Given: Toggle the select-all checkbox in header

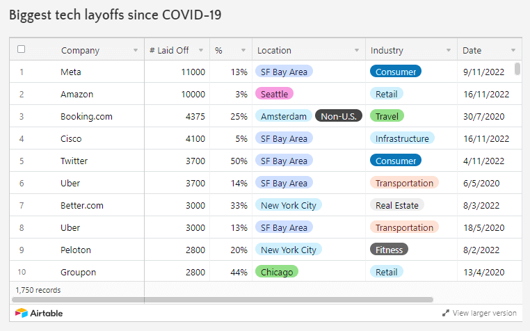Looking at the screenshot, I should click(x=22, y=49).
